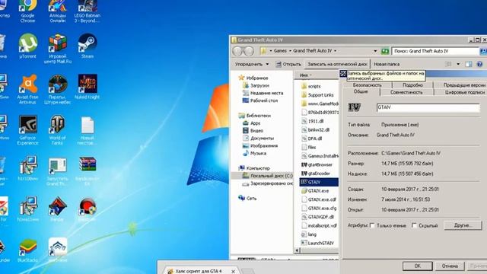Click the change view icon in Explorer toolbar

[x=448, y=64]
